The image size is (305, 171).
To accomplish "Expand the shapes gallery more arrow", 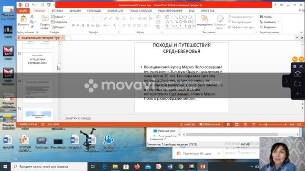I will pos(194,26).
